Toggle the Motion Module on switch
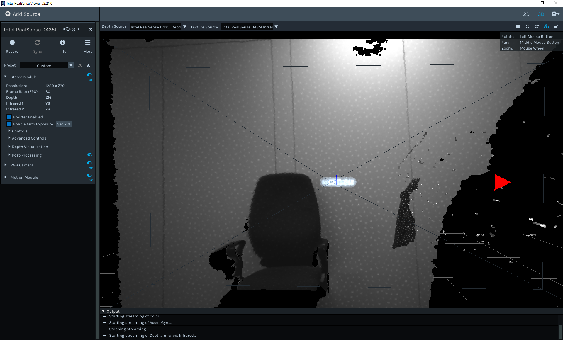 coord(89,175)
